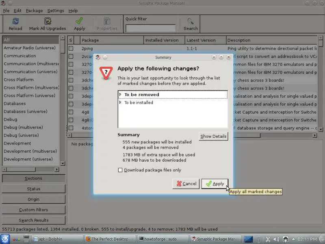
Task: Click the Reload toolbar icon
Action: [x=15, y=21]
